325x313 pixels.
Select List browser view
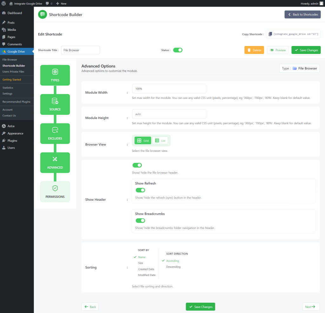pyautogui.click(x=160, y=141)
